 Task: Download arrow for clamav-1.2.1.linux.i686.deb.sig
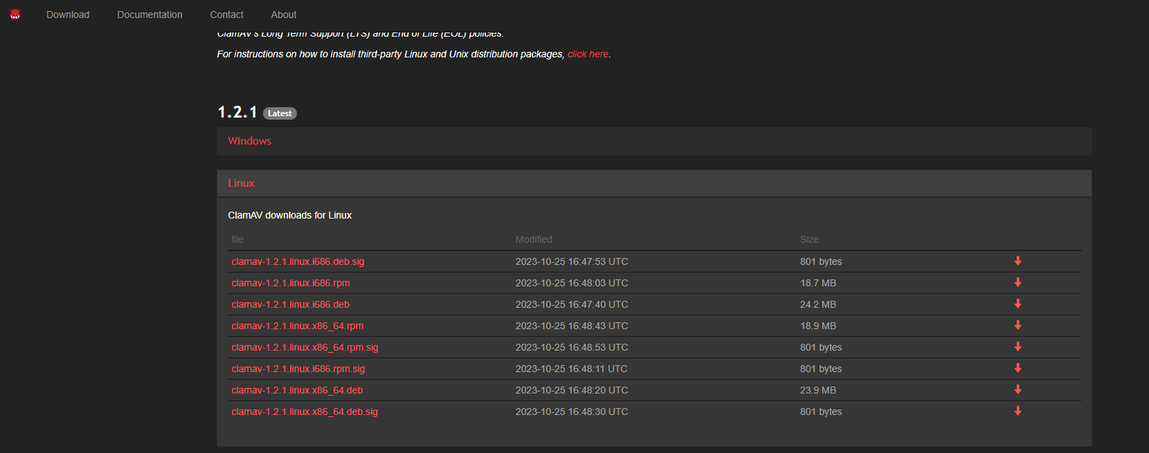coord(1018,261)
